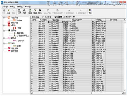Click the 序号 column header

coord(34,20)
